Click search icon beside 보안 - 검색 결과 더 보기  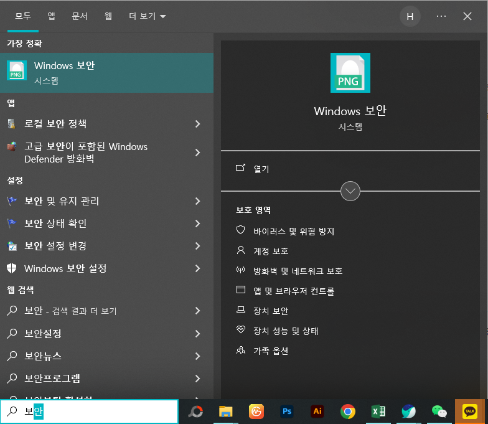click(x=12, y=310)
